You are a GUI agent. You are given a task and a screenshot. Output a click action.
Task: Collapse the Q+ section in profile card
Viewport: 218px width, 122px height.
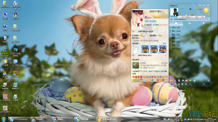166,56
